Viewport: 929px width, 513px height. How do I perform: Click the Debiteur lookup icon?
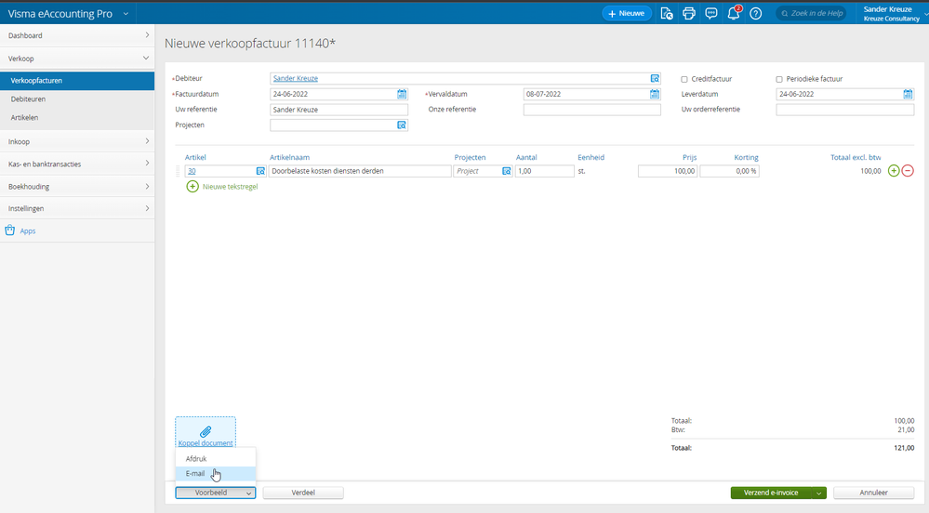tap(655, 79)
